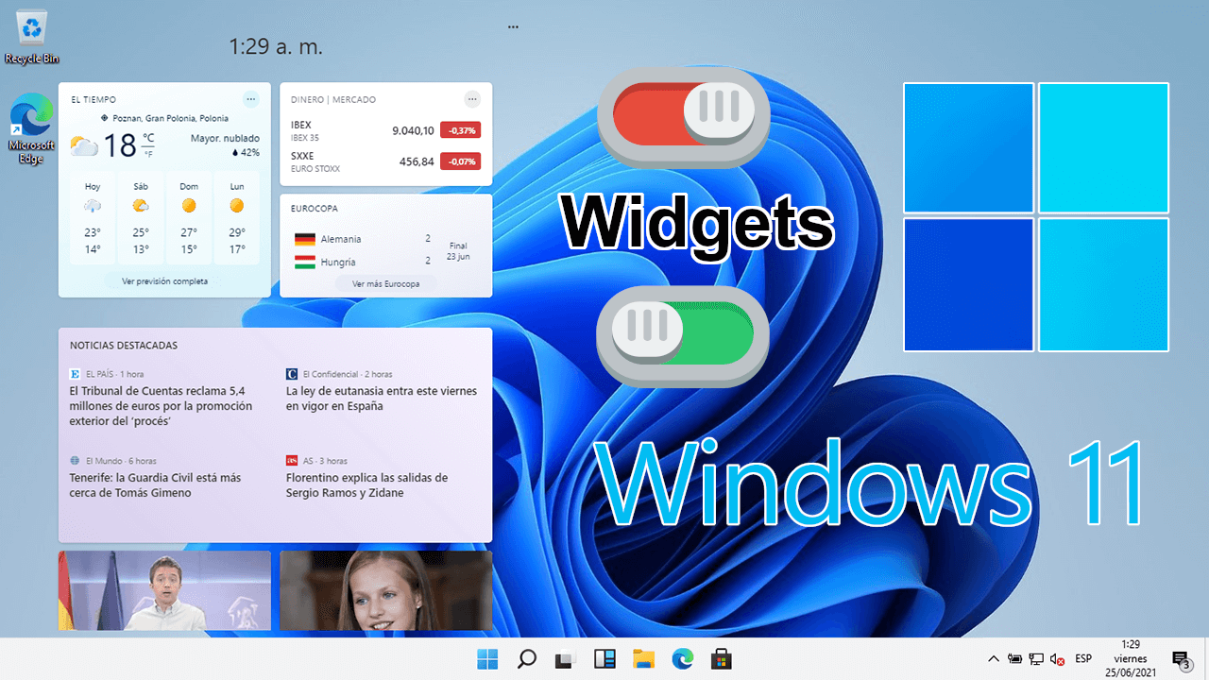Open the Guardia Civil Tomás Gimeno headline
The height and width of the screenshot is (680, 1209).
tap(155, 485)
